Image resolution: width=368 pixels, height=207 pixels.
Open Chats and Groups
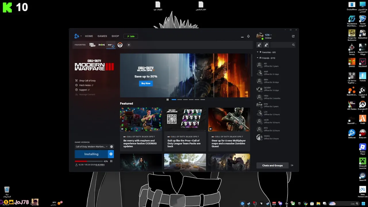pos(273,165)
